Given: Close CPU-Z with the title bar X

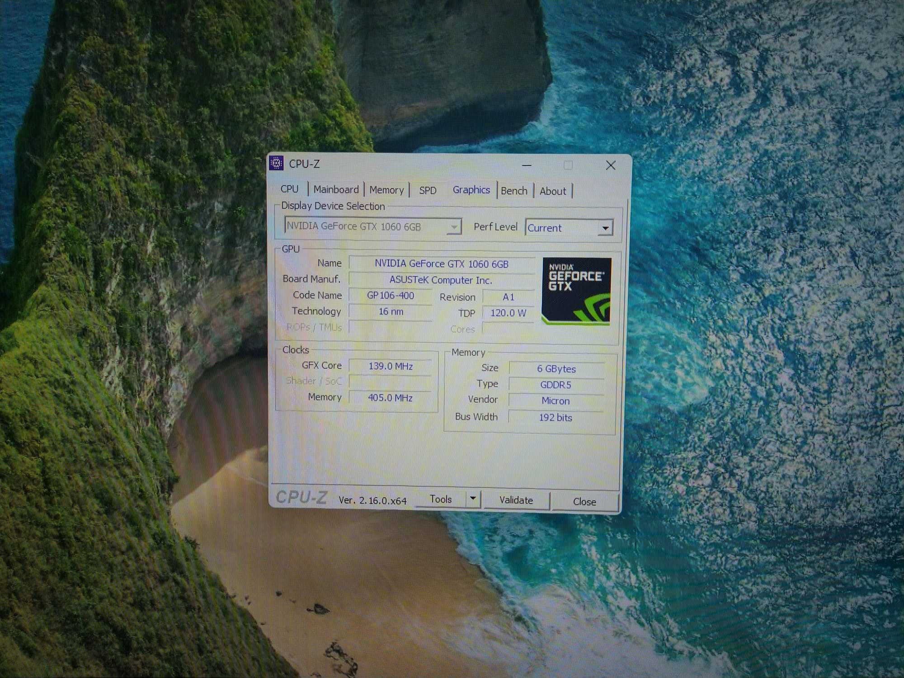Looking at the screenshot, I should point(611,165).
